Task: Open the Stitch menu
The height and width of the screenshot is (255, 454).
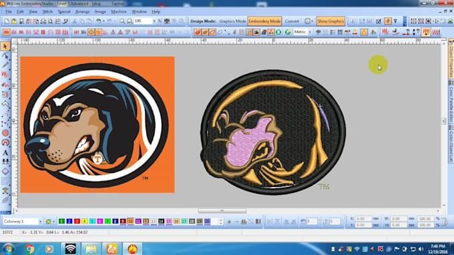Action: point(47,12)
